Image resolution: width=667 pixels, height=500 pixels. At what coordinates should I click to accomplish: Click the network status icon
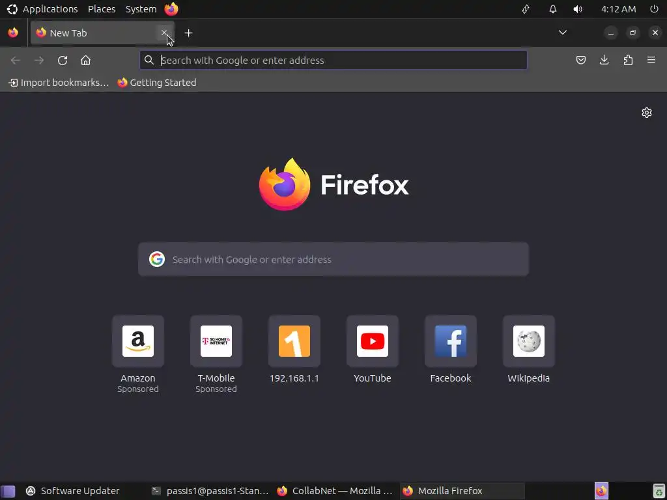(526, 9)
